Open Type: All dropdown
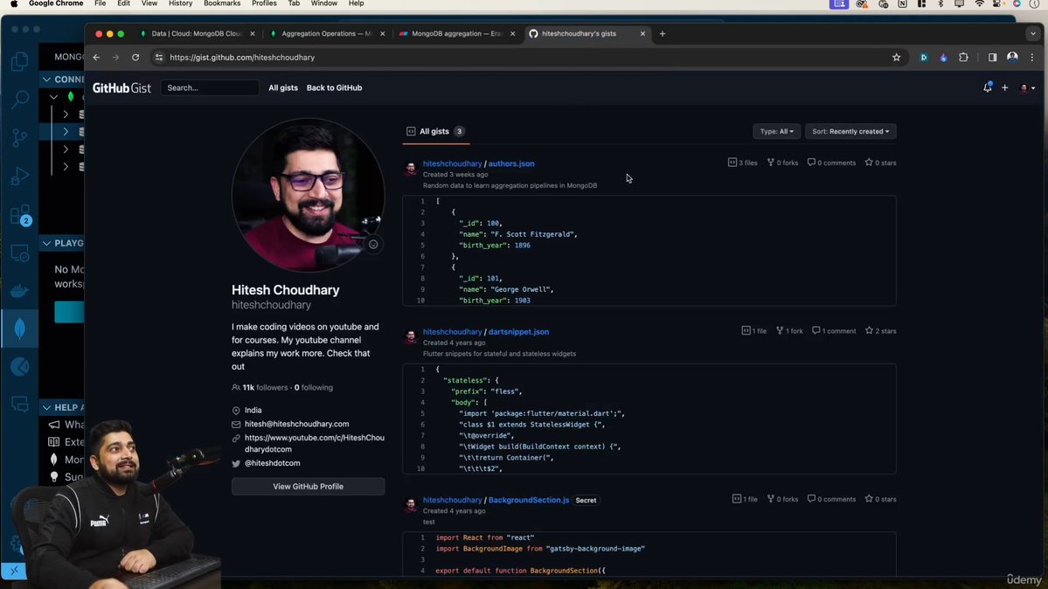 click(777, 132)
